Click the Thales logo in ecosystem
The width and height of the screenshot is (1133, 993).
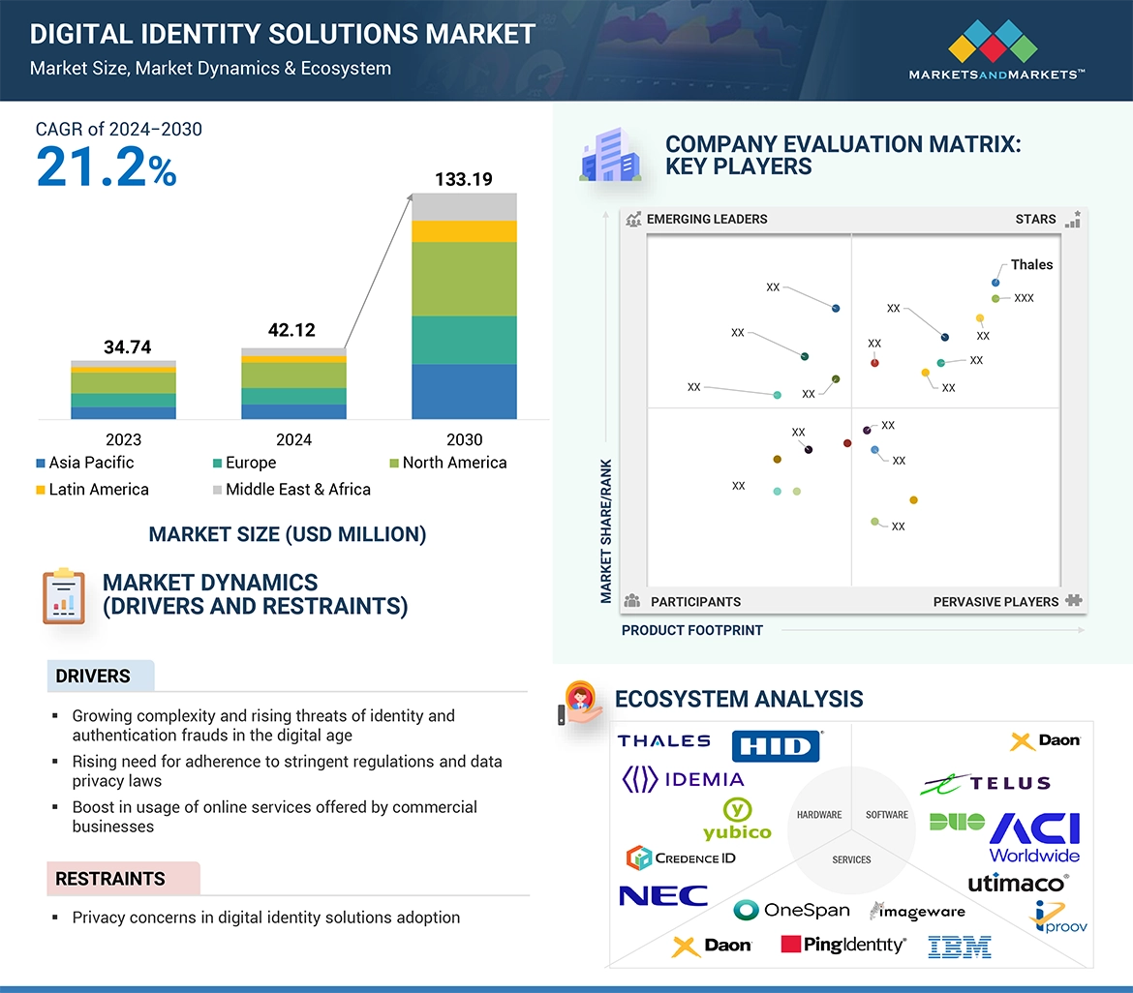(664, 741)
